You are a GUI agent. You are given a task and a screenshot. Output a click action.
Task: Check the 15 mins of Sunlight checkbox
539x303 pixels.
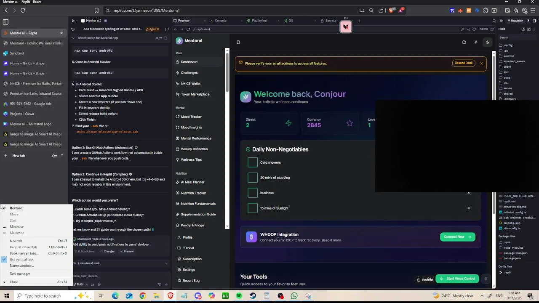point(253,208)
